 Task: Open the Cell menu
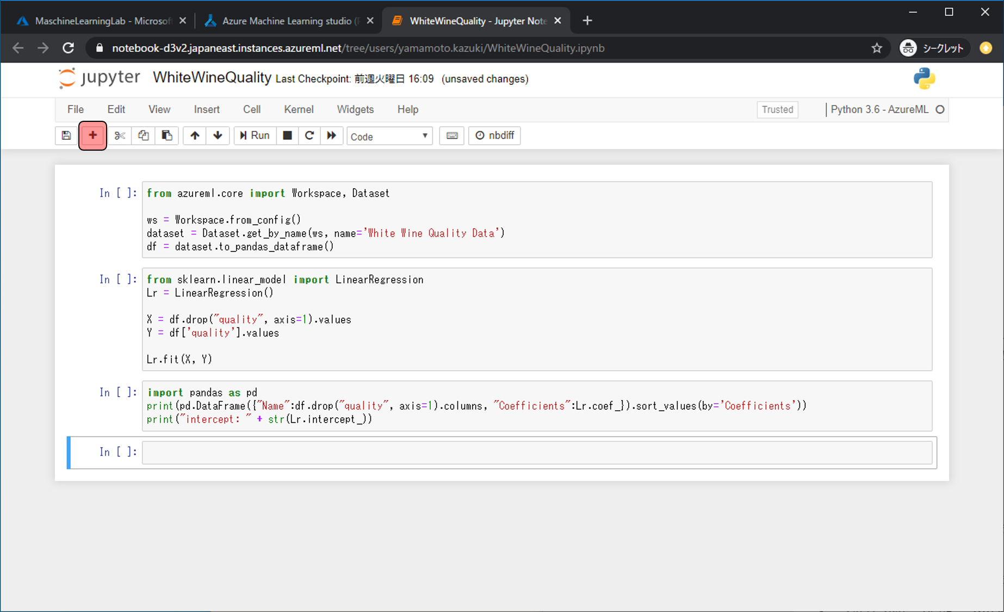251,109
